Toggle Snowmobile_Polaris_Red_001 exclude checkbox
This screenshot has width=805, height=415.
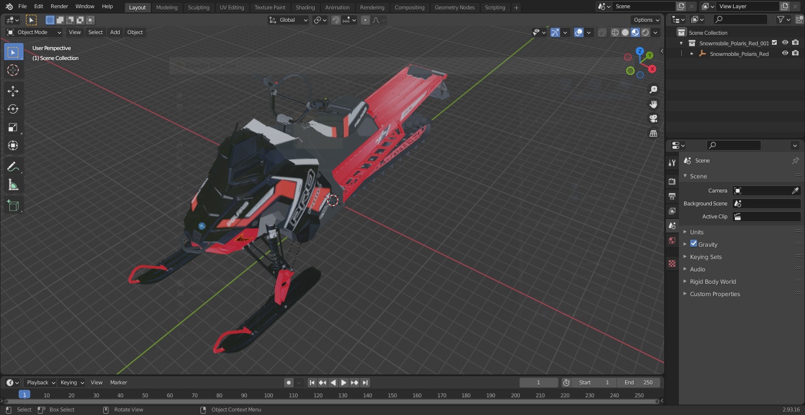[x=774, y=43]
